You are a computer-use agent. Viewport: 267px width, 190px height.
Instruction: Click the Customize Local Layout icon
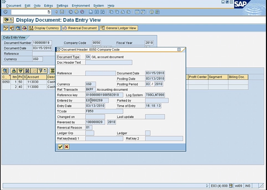157,12
